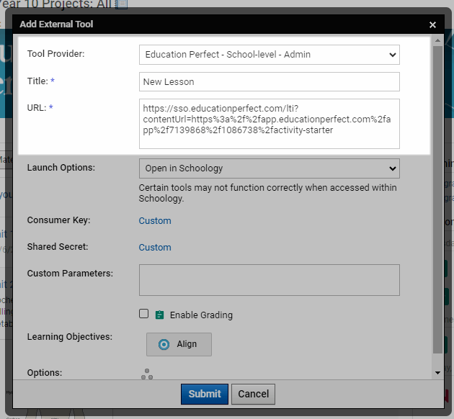
Task: Click the Consumer Key Custom link
Action: pos(155,220)
